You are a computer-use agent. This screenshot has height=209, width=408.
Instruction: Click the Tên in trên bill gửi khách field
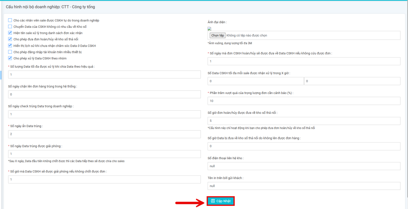tap(304, 186)
